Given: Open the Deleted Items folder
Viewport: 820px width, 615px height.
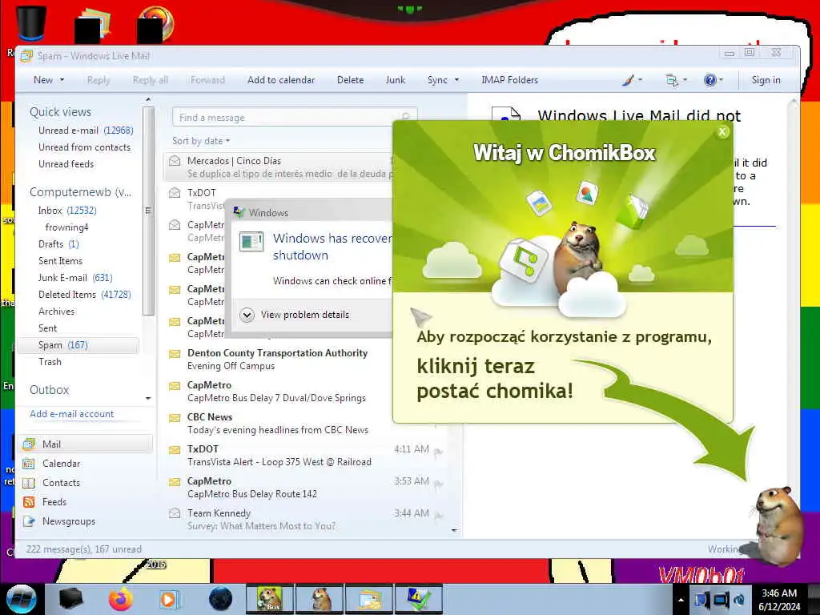Looking at the screenshot, I should coord(84,294).
